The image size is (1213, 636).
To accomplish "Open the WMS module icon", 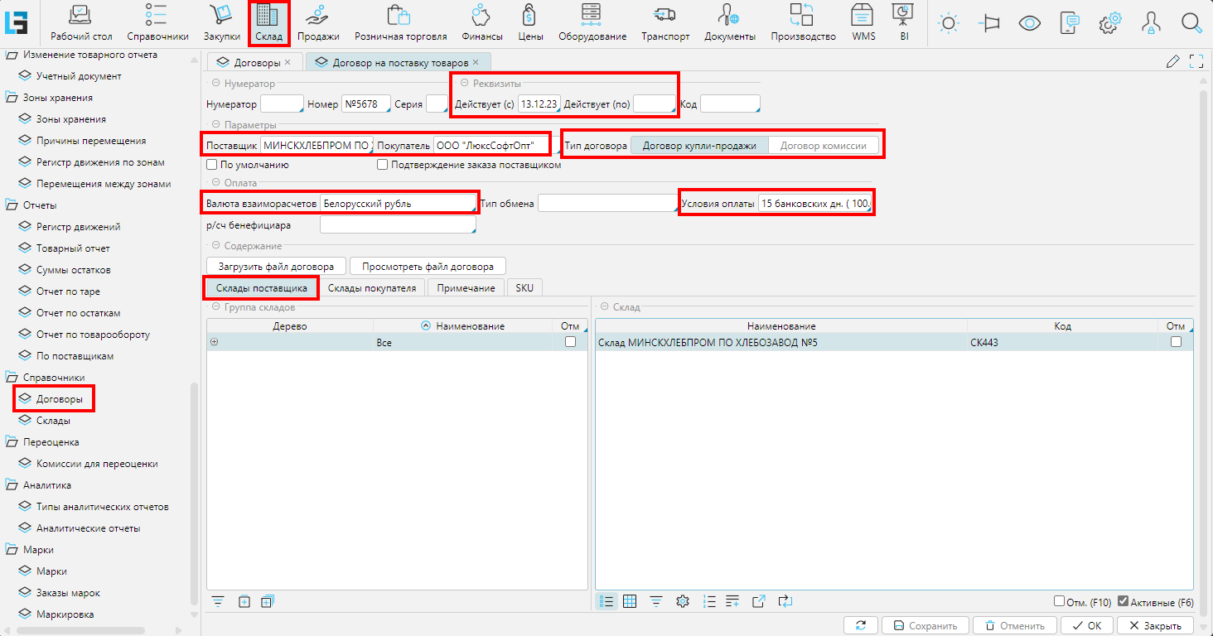I will (863, 15).
